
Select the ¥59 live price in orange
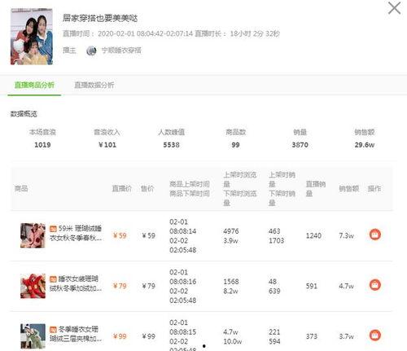click(120, 235)
